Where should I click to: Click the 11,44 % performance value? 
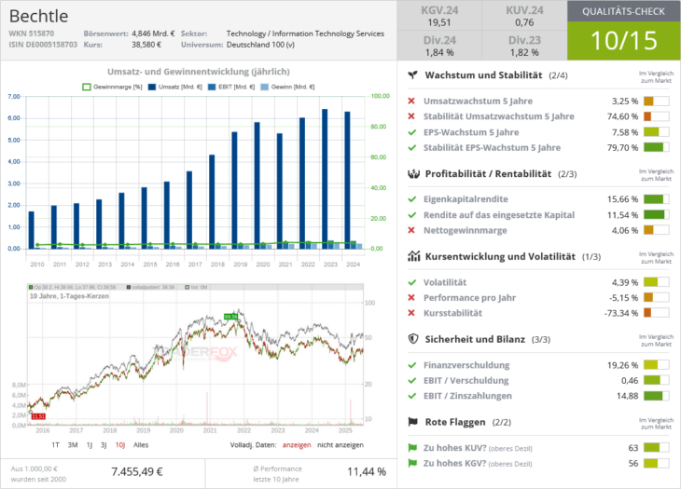pyautogui.click(x=367, y=471)
